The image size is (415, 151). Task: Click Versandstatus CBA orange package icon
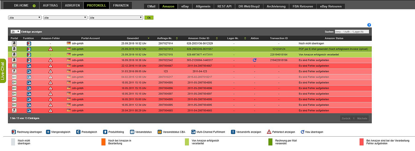pos(160,132)
